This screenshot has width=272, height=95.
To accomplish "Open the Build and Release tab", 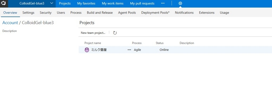I will coord(100,13).
